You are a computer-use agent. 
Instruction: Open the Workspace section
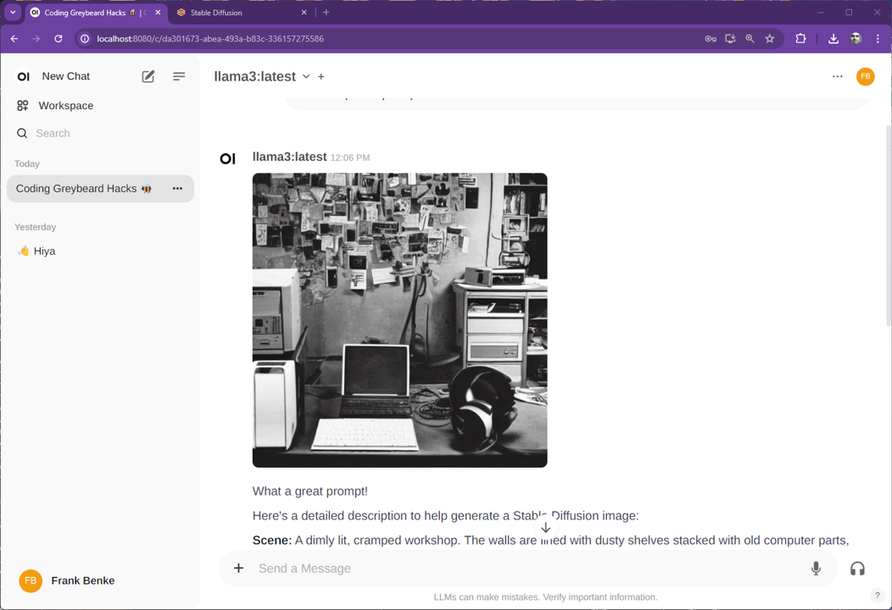coord(65,106)
